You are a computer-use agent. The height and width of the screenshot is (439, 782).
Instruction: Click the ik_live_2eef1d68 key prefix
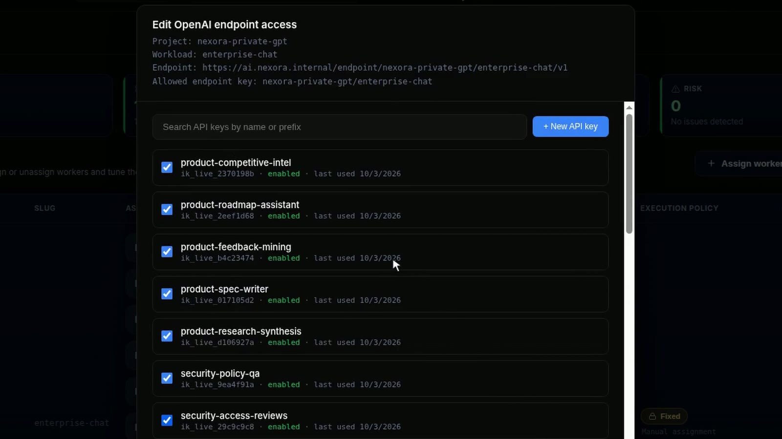click(x=217, y=216)
